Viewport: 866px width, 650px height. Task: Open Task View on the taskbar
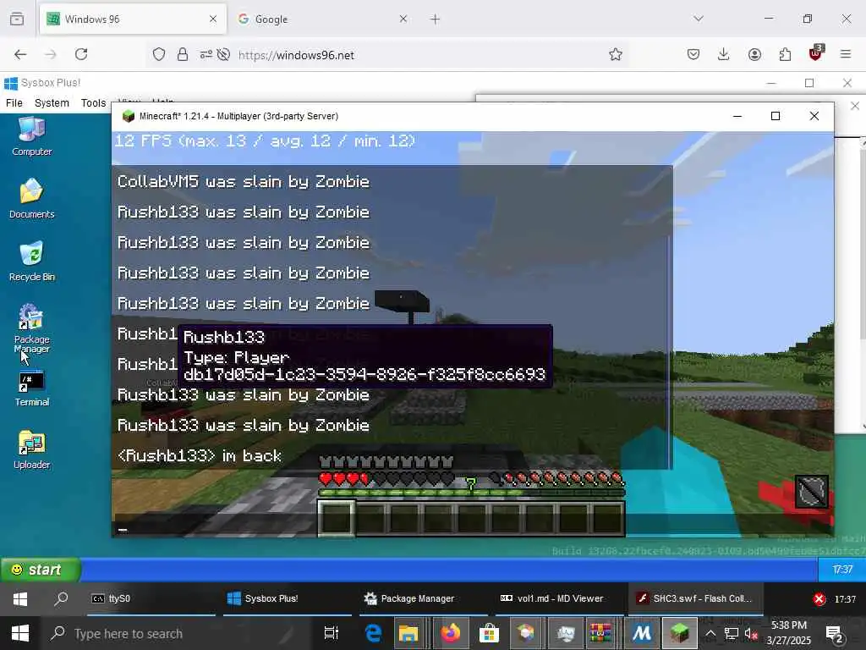click(x=331, y=633)
